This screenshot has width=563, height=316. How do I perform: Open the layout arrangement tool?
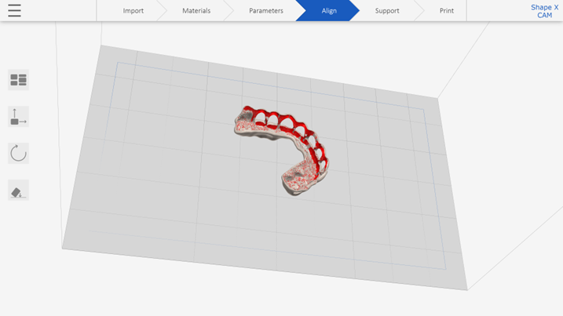point(18,80)
